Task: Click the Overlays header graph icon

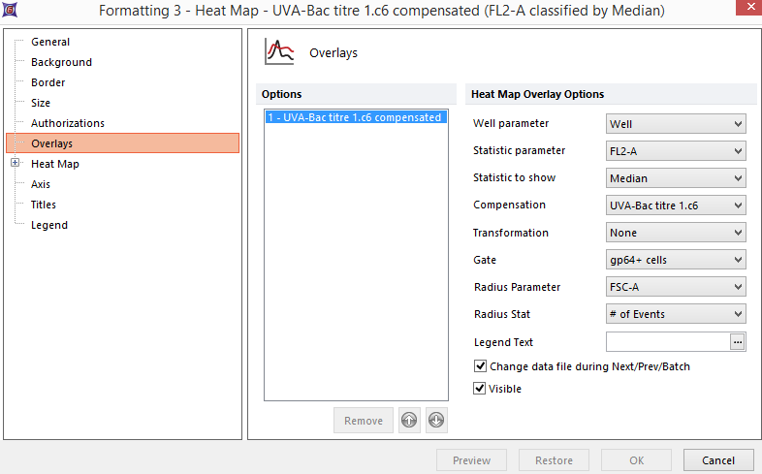Action: 280,52
